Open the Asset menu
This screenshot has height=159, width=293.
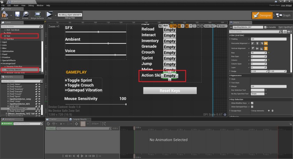17,6
